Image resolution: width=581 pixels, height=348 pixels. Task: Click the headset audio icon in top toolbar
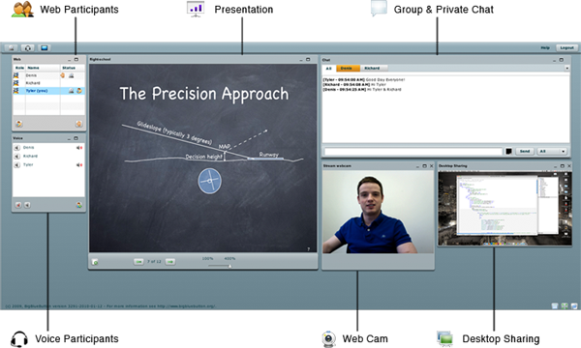pyautogui.click(x=28, y=48)
